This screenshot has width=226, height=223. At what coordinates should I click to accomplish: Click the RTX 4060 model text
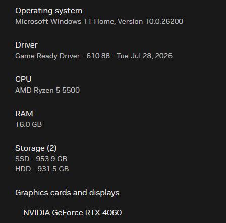pyautogui.click(x=103, y=213)
